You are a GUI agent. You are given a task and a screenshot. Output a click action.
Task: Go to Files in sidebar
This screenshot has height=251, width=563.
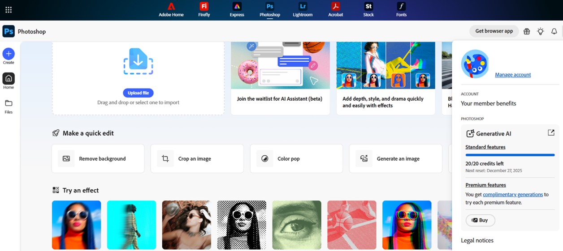pyautogui.click(x=9, y=106)
